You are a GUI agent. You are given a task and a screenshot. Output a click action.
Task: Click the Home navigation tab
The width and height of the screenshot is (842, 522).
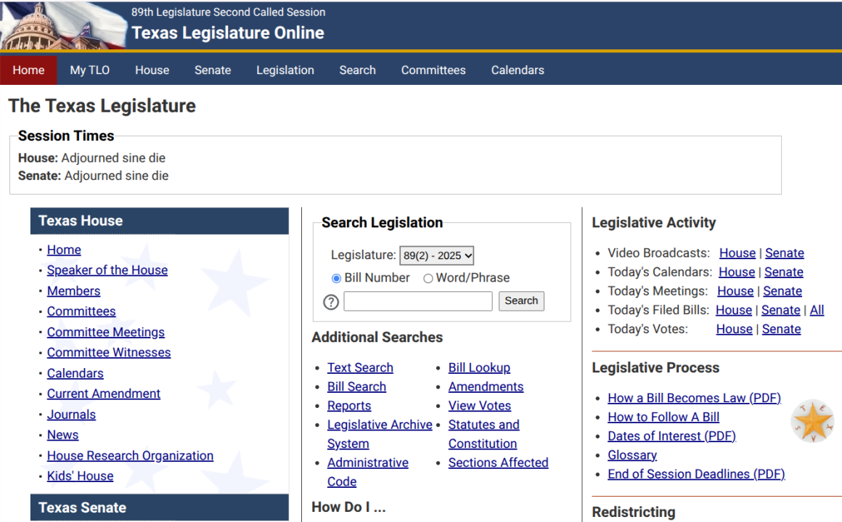[x=28, y=70]
